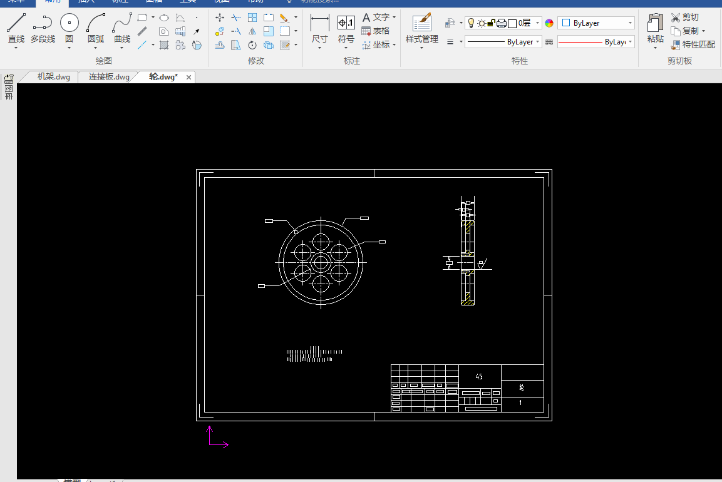Pick the 曲线 (Spline curve) tool

(122, 24)
